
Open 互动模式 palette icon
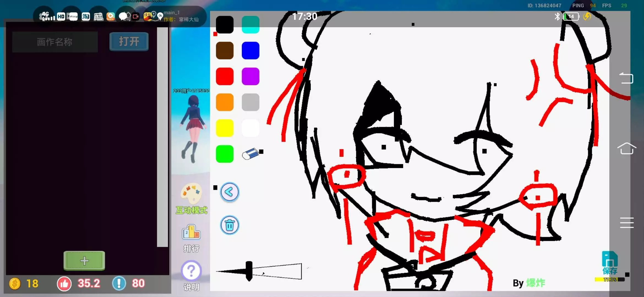[x=191, y=193]
